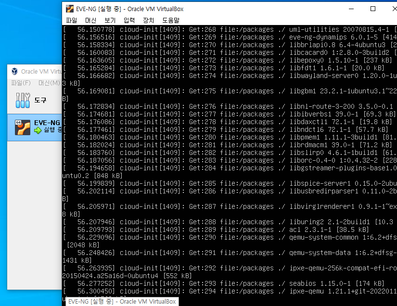Image resolution: width=397 pixels, height=306 pixels.
Task: Click console line Get:283 liborc-0.4-0
Action: click(230, 160)
